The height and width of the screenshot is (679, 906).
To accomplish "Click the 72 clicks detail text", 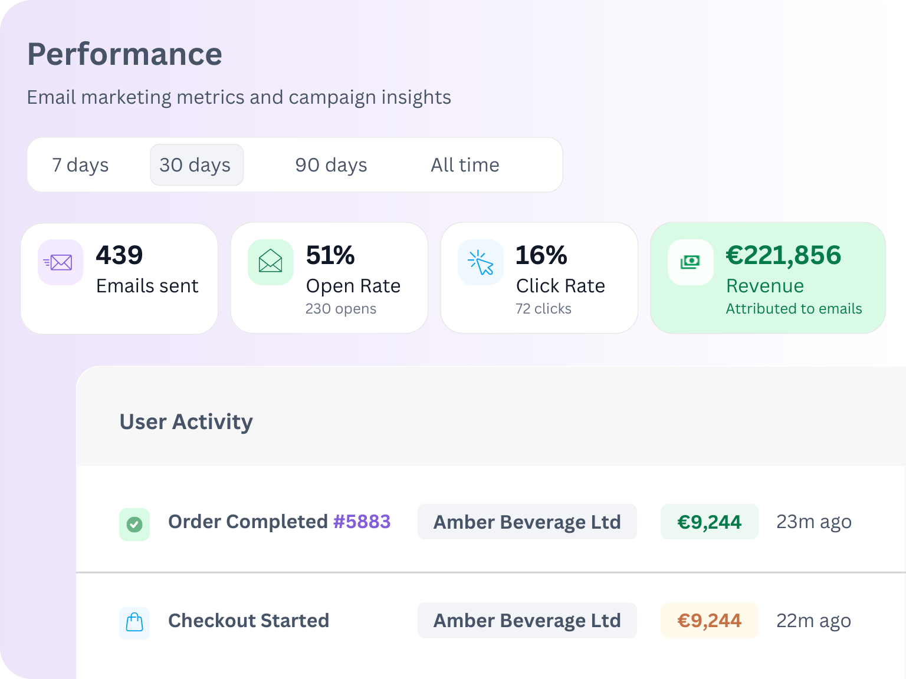I will coord(543,308).
